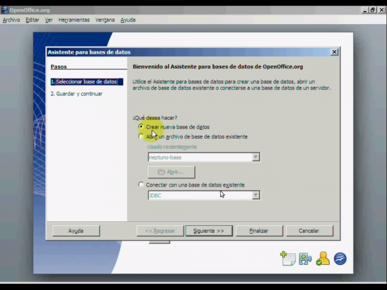Image resolution: width=387 pixels, height=290 pixels.
Task: Click the Siguiente >> button
Action: (x=209, y=231)
